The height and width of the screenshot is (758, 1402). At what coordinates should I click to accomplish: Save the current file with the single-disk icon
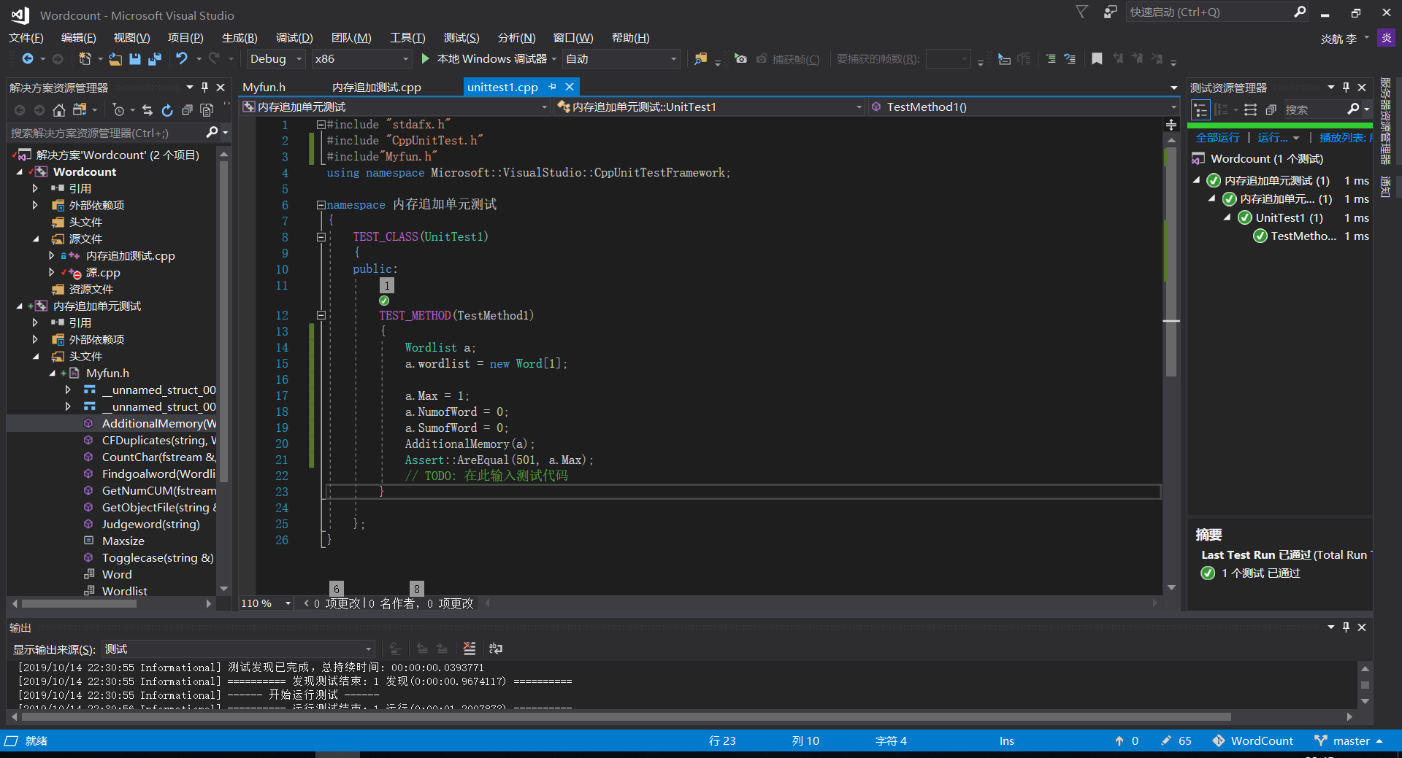point(135,59)
